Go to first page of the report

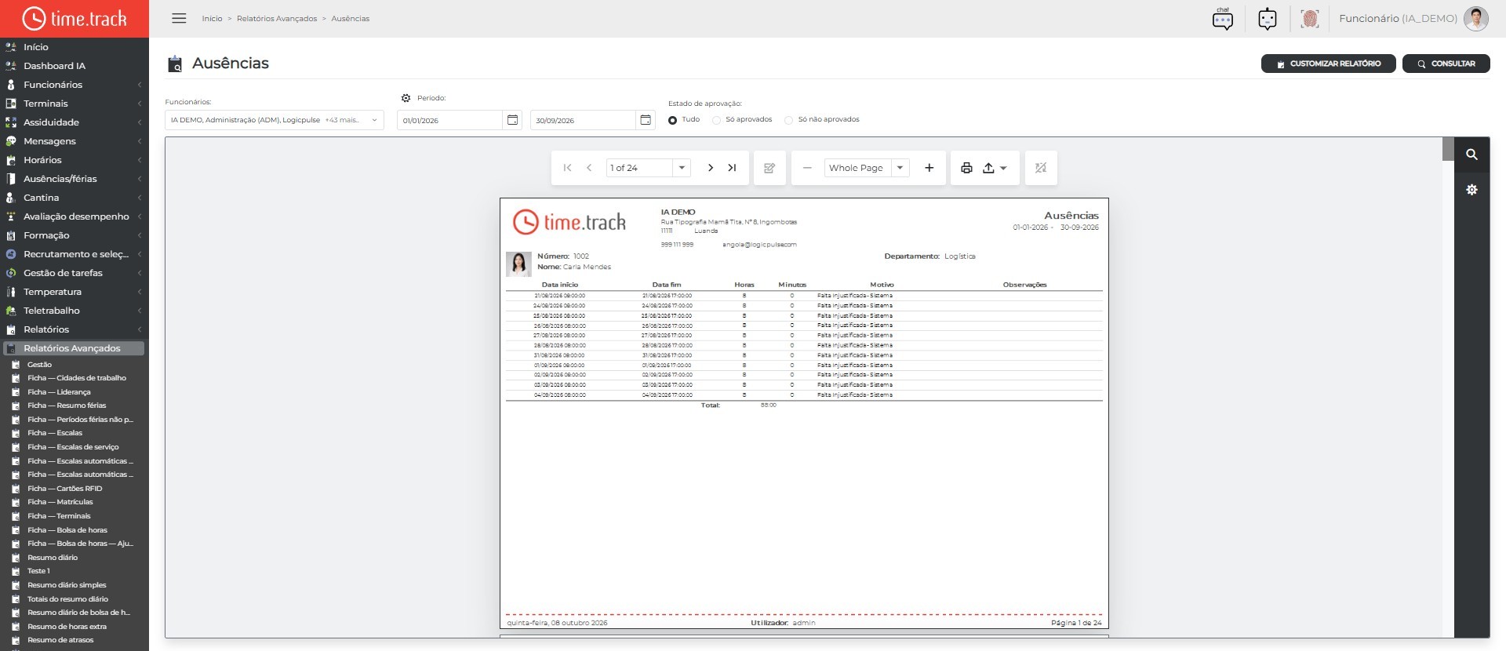tap(567, 168)
